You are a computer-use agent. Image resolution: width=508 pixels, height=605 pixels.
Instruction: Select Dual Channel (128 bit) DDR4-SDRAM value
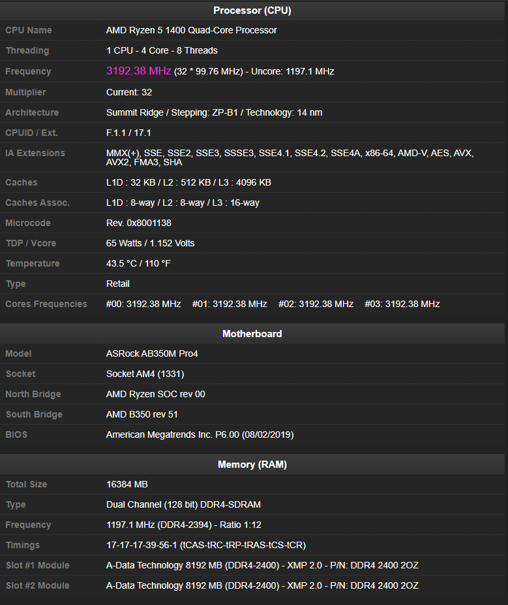tap(183, 504)
